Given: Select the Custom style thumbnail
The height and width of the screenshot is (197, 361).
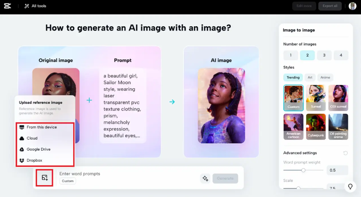Looking at the screenshot, I should pos(293,98).
